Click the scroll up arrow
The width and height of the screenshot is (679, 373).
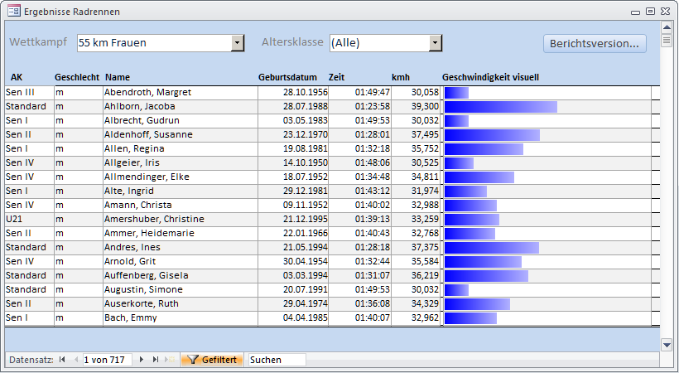[667, 27]
